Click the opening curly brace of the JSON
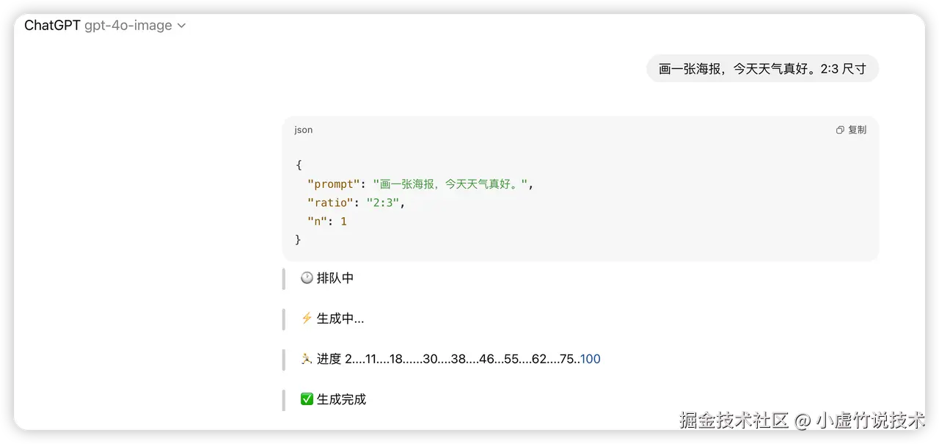939x444 pixels. click(299, 165)
